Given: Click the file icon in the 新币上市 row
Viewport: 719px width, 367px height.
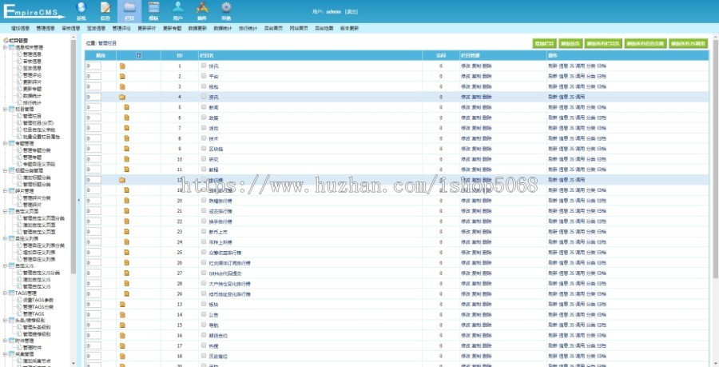Looking at the screenshot, I should tap(126, 232).
